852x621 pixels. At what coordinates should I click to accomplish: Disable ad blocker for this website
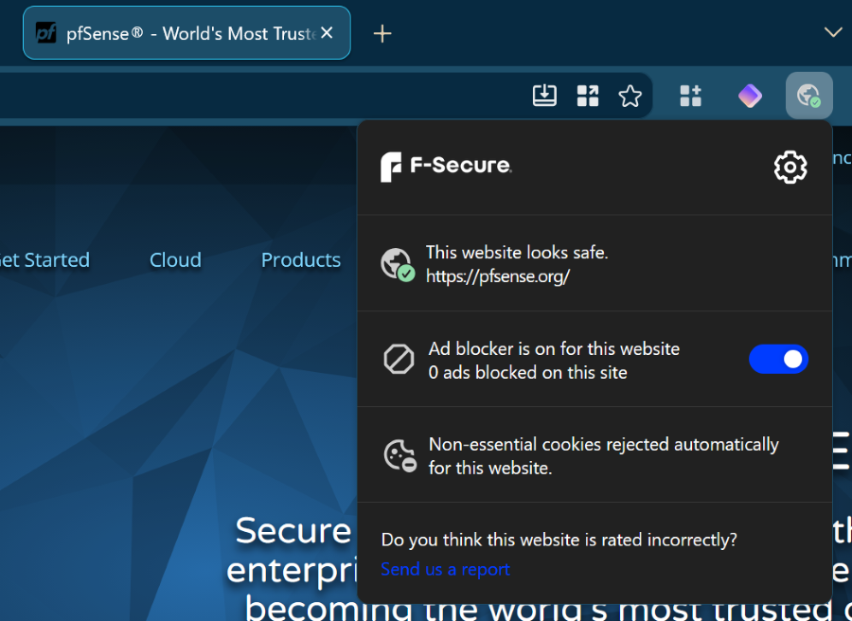pos(778,359)
